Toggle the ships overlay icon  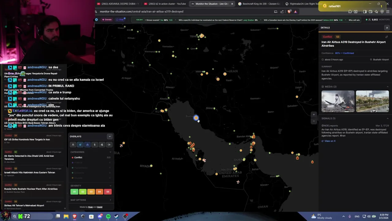[87, 145]
